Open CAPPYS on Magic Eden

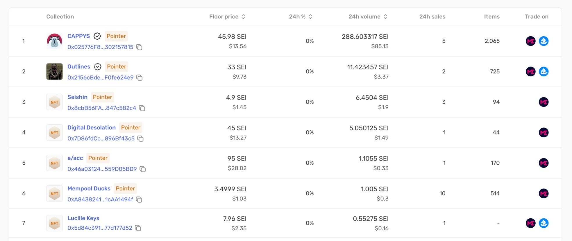(530, 41)
